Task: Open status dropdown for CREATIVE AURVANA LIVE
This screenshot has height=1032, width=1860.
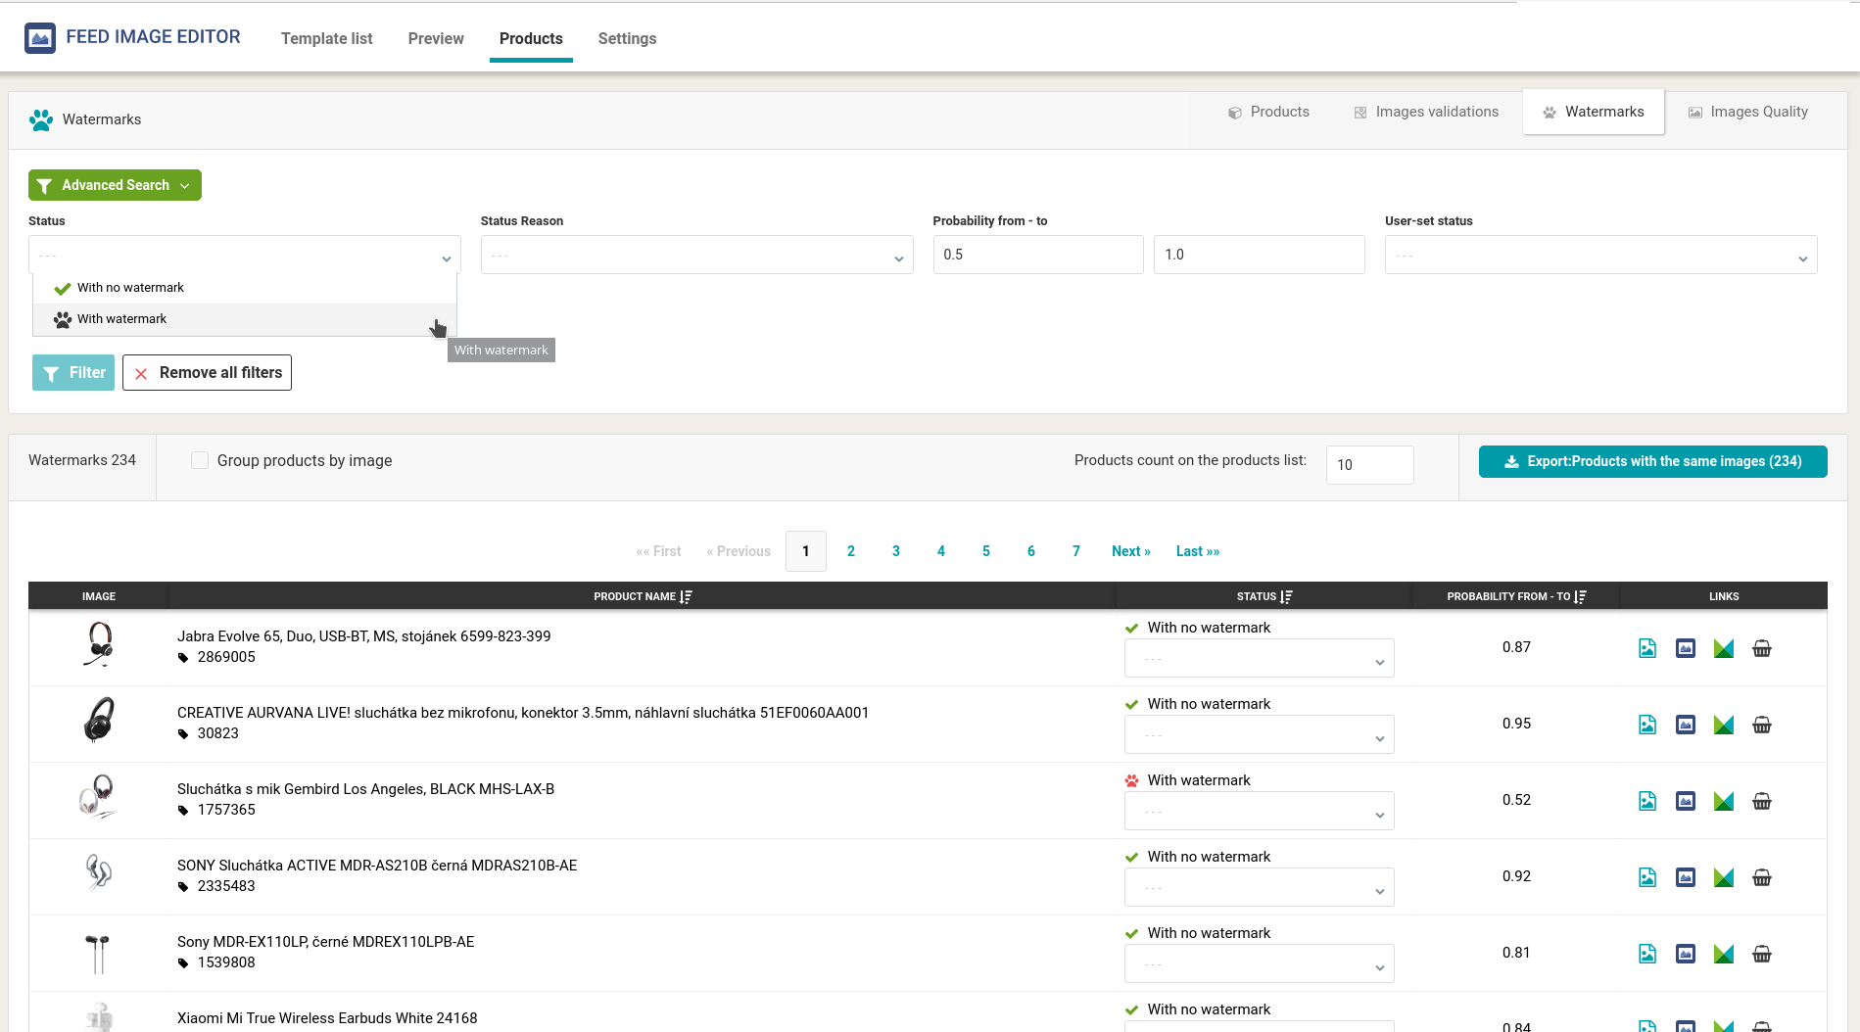Action: point(1259,734)
